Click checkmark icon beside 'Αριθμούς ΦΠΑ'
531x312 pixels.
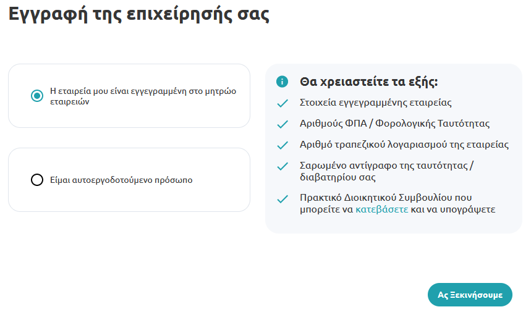pos(282,124)
